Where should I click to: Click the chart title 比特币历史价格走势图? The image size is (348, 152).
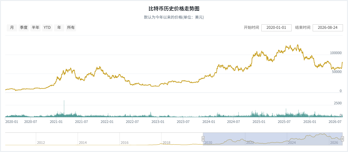click(174, 9)
